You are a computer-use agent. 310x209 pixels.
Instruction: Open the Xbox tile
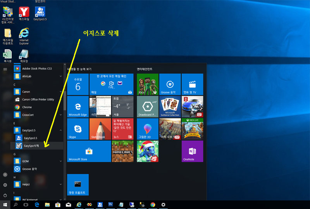click(x=148, y=84)
